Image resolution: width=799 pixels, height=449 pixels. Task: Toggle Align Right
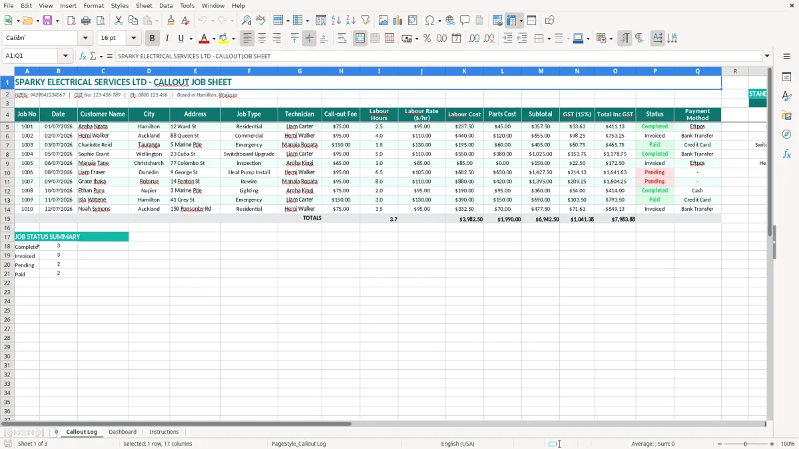tap(276, 39)
